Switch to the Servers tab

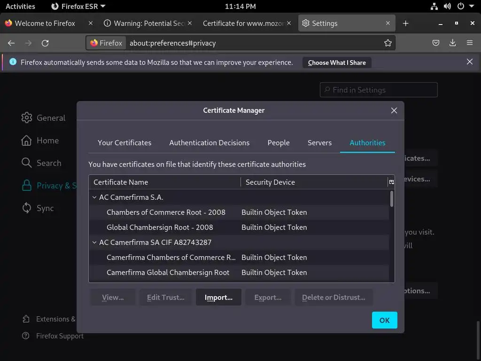[319, 143]
